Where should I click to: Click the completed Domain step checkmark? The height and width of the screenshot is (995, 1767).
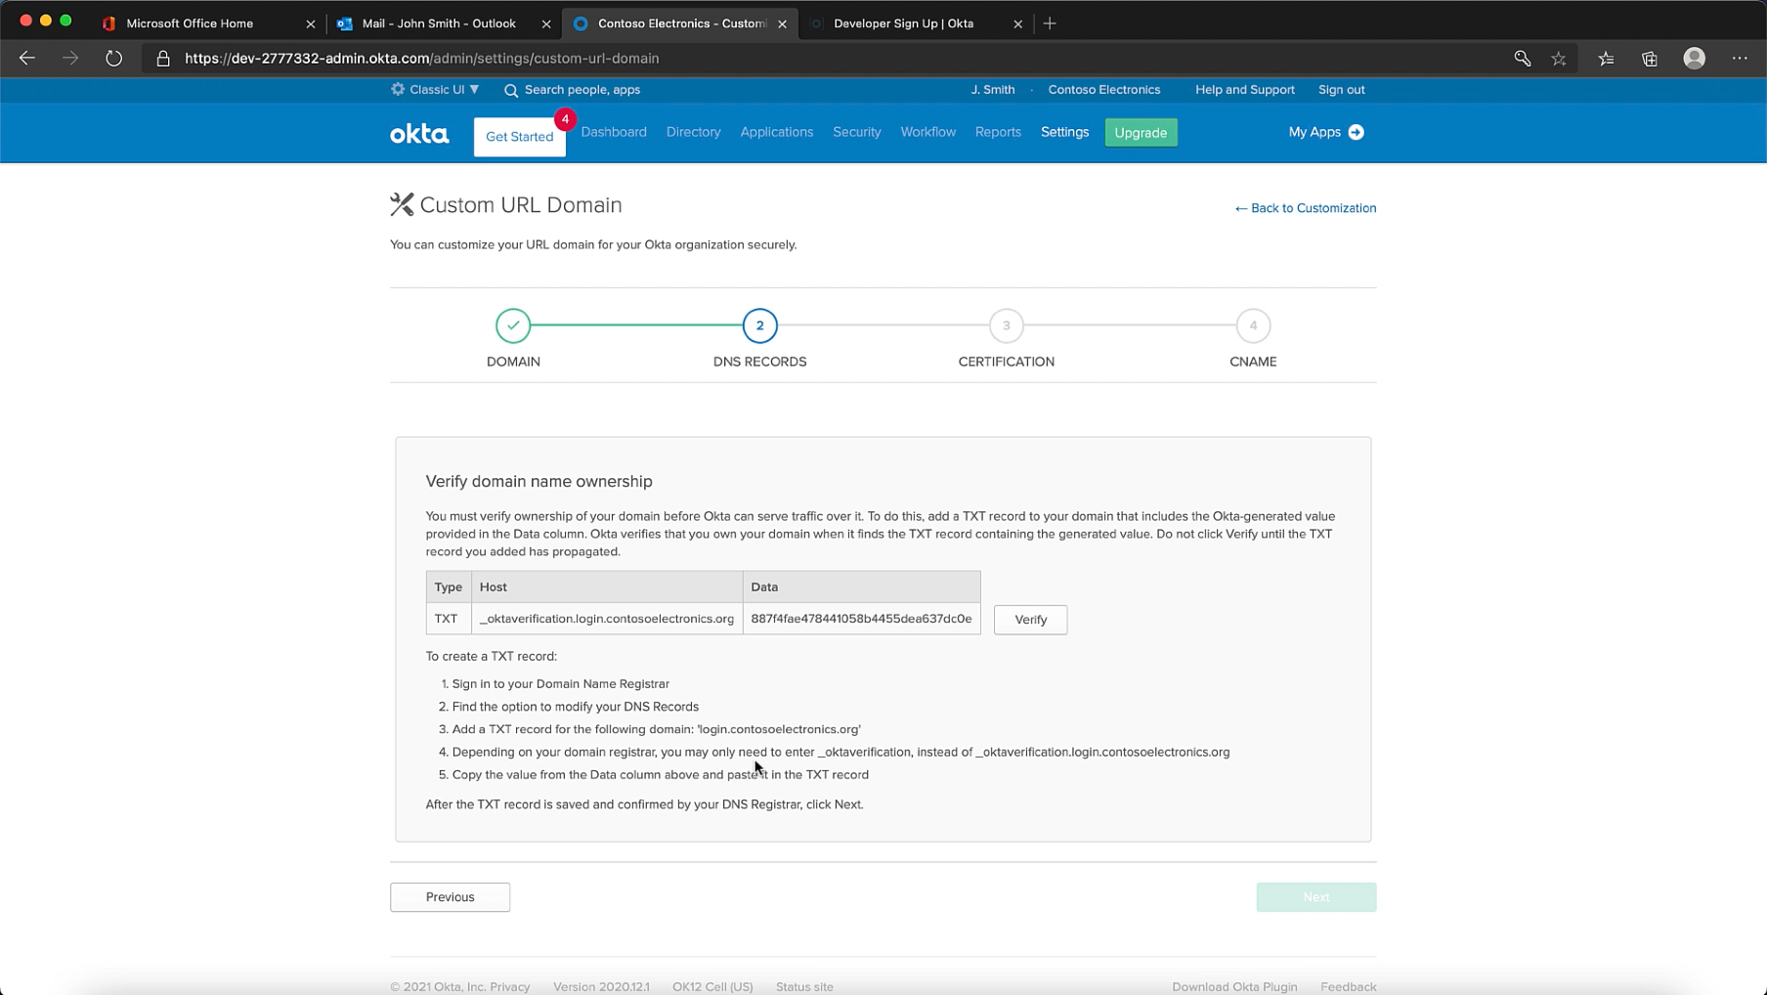(513, 325)
